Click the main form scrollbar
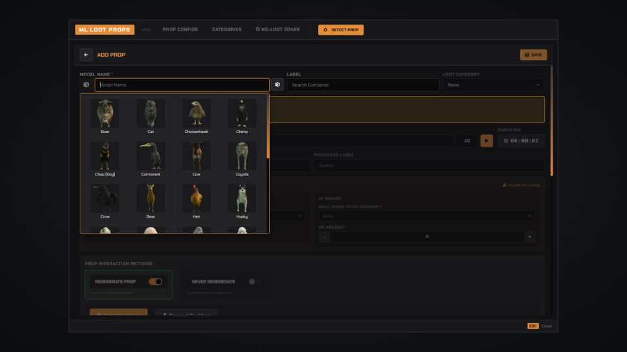 (551, 121)
